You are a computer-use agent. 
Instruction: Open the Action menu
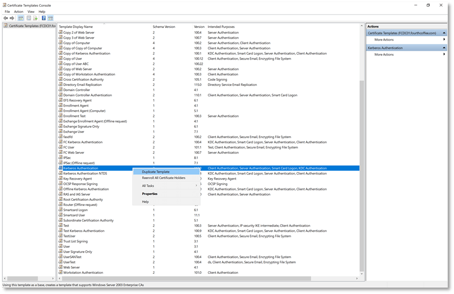(19, 11)
